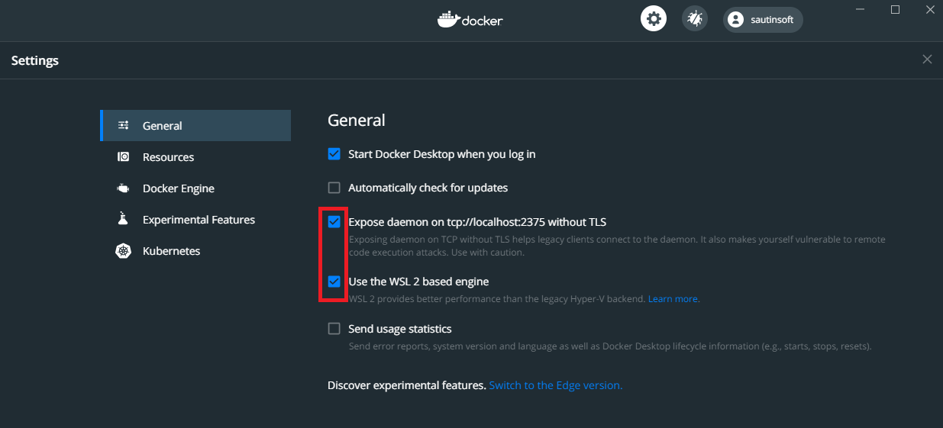Open the Kubernetes settings section
Screen dimensions: 943x428
[171, 251]
